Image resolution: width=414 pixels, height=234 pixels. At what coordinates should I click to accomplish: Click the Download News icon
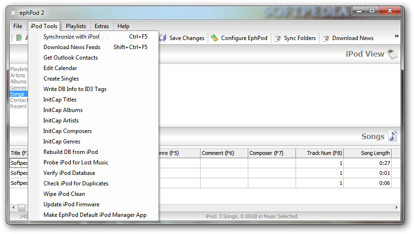click(x=326, y=38)
